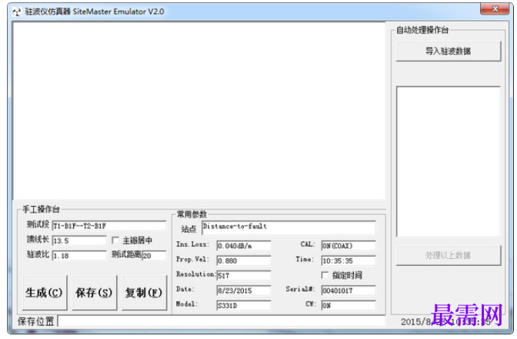Click the 自动处理操作台 group label
This screenshot has width=517, height=339.
[422, 30]
